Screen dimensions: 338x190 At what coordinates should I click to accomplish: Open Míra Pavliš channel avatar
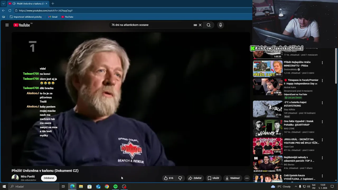click(x=15, y=178)
